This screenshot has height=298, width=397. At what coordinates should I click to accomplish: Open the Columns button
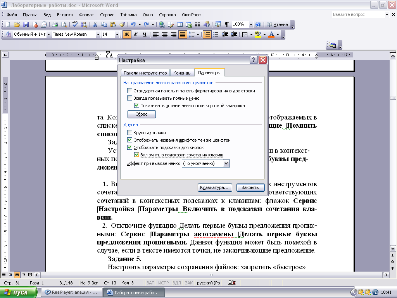pyautogui.click(x=197, y=24)
